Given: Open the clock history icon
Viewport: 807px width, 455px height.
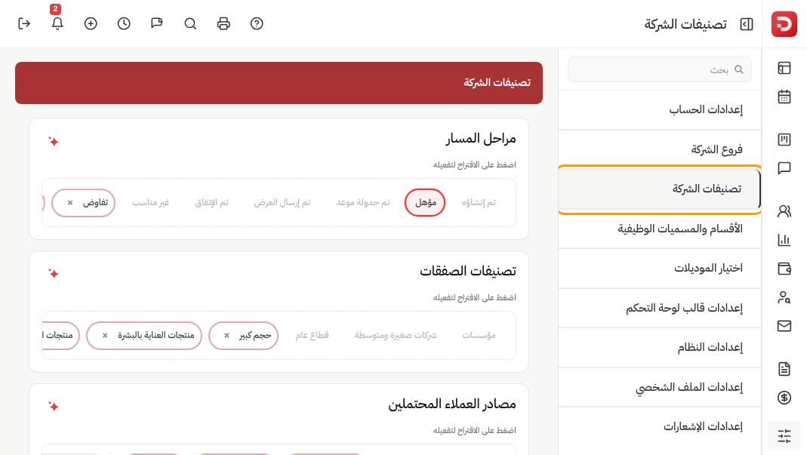Looking at the screenshot, I should [x=124, y=23].
